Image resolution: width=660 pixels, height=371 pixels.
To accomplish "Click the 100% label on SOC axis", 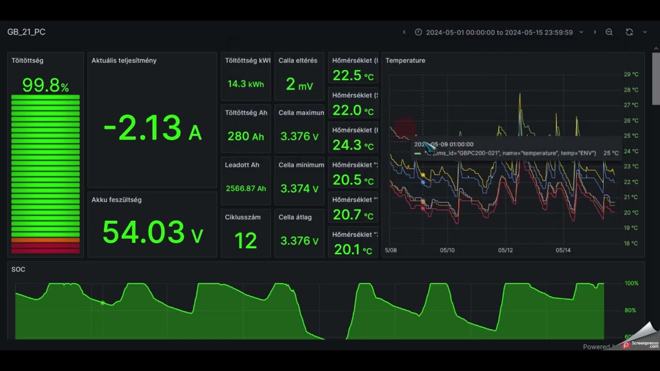I will tap(632, 283).
